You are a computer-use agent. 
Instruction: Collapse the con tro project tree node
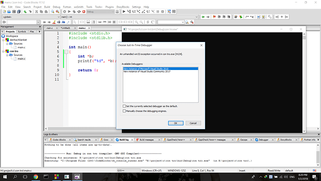pyautogui.click(x=3, y=51)
